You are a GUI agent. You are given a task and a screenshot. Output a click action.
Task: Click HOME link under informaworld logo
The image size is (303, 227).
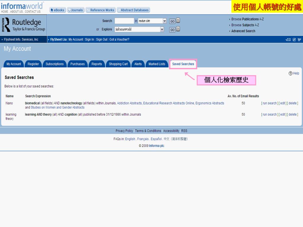[5, 12]
